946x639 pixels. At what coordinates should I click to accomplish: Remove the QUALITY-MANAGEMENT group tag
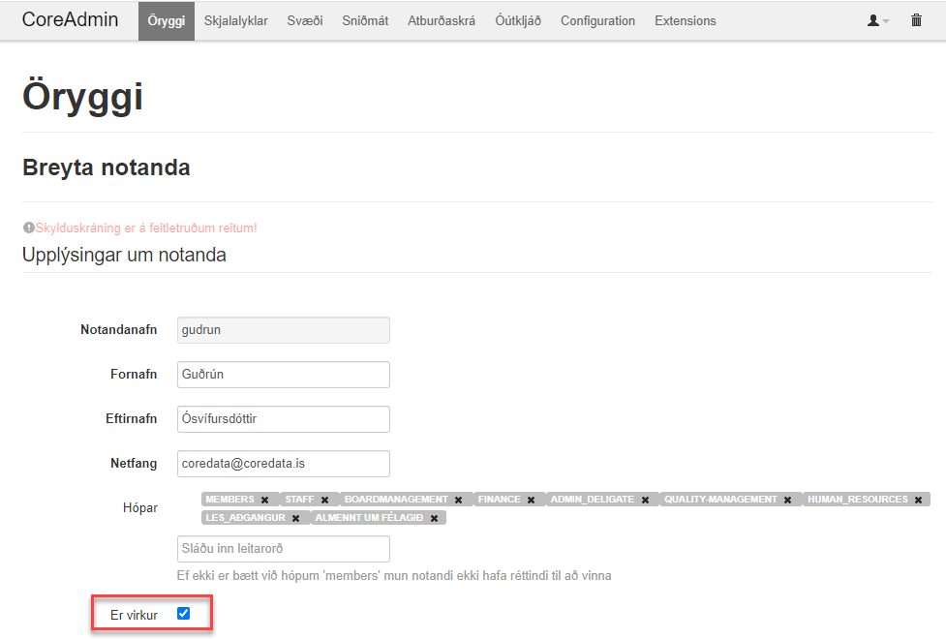tap(787, 500)
